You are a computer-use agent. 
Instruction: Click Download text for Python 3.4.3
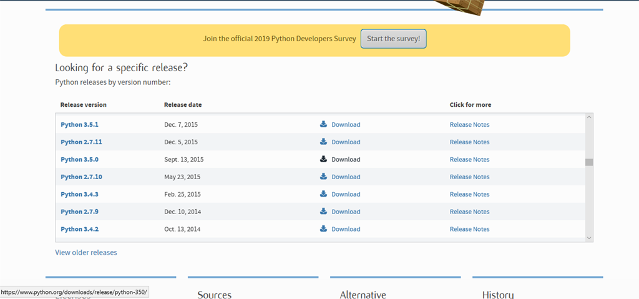(346, 194)
